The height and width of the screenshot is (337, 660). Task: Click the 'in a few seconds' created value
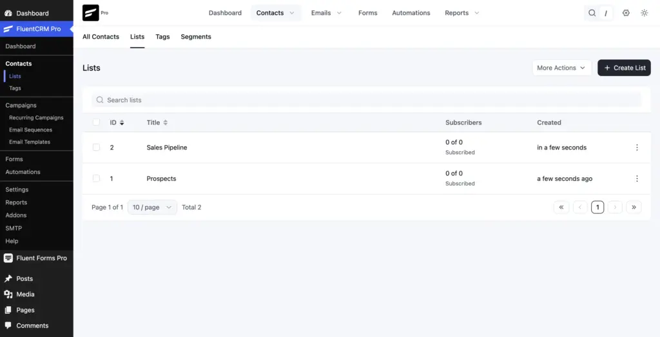[561, 148]
